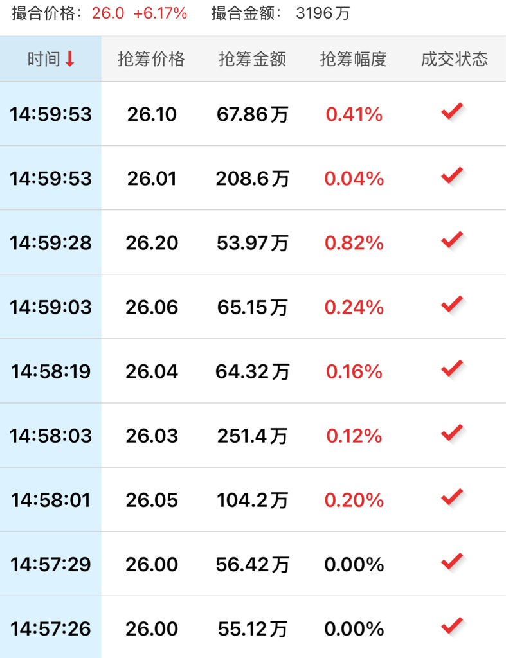The width and height of the screenshot is (506, 658).
Task: Click the checkmark in the 14:57:29 row
Action: point(452,562)
